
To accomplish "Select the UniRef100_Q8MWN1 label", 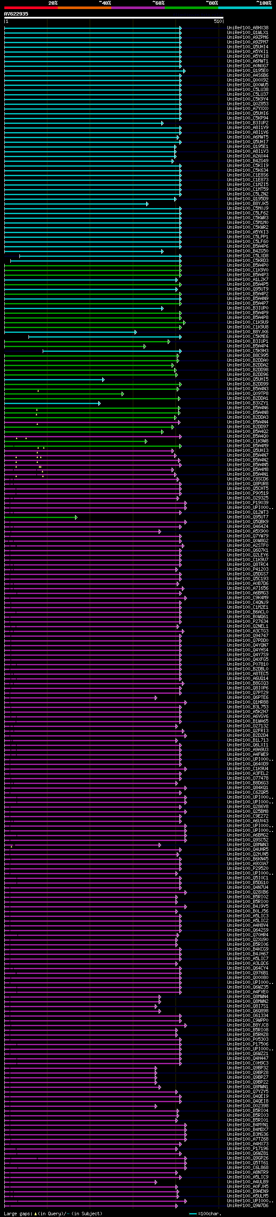I will tap(248, 1087).
